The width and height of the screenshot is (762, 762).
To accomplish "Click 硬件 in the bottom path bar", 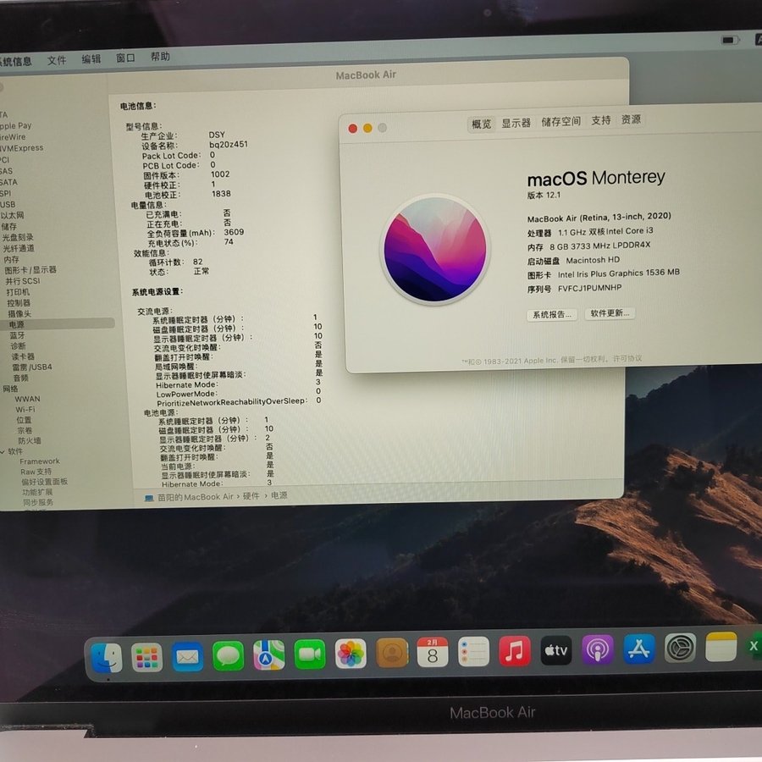I will [251, 496].
